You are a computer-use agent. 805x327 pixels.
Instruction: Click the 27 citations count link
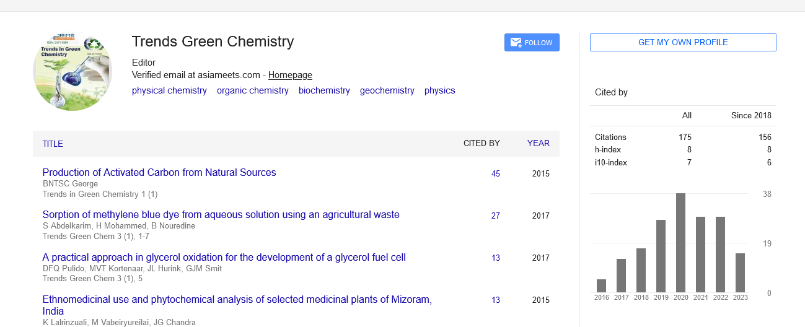click(x=496, y=216)
